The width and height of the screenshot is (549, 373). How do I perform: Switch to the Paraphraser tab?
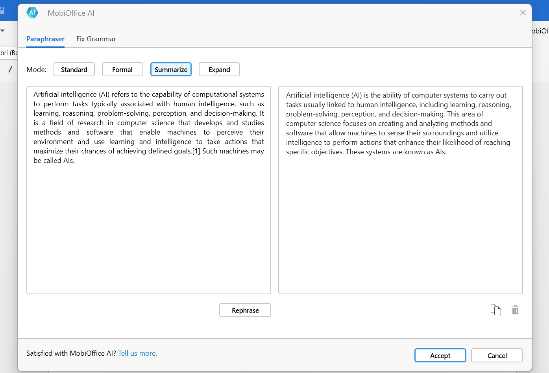coord(45,39)
